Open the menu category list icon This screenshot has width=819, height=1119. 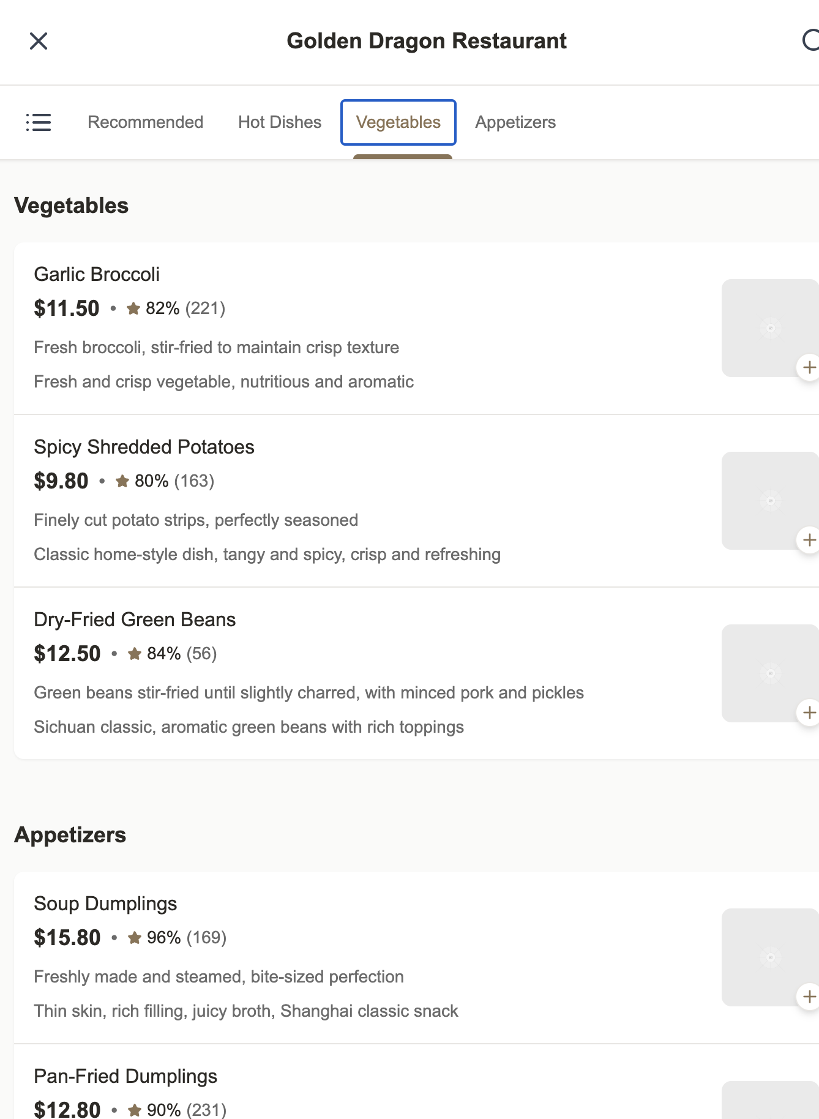click(39, 122)
